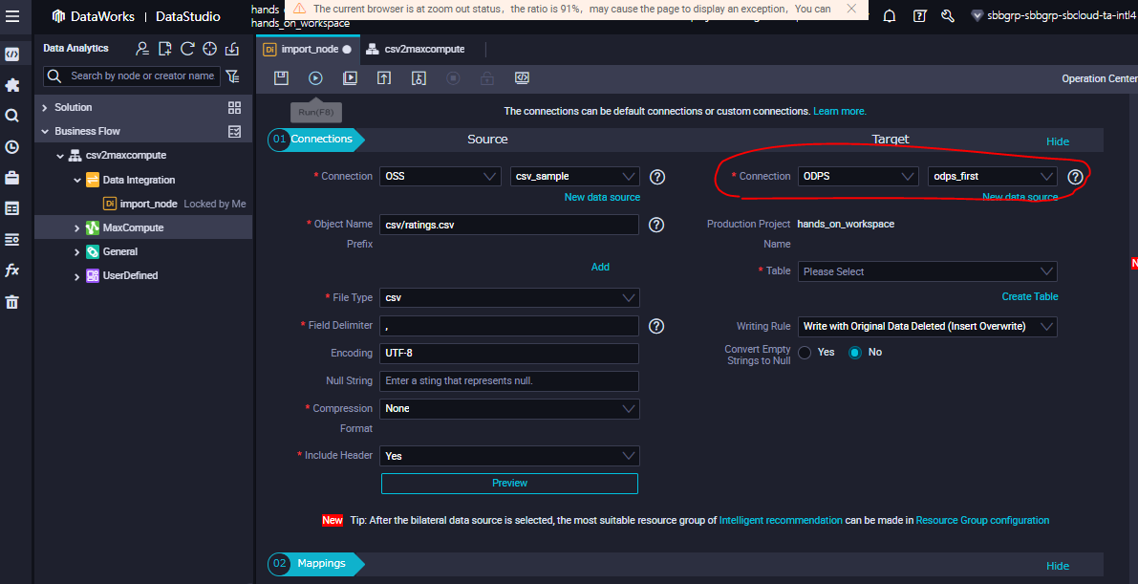Switch to the import_node tab
Screen dimensions: 1138x584
pyautogui.click(x=308, y=50)
